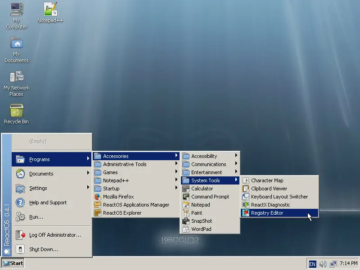360x270 pixels.
Task: Click the Communications folder label
Action: tap(209, 164)
